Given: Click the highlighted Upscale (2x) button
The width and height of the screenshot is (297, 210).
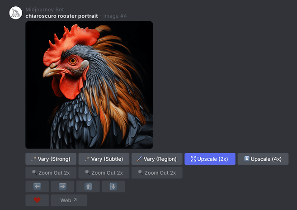Looking at the screenshot, I should 210,159.
